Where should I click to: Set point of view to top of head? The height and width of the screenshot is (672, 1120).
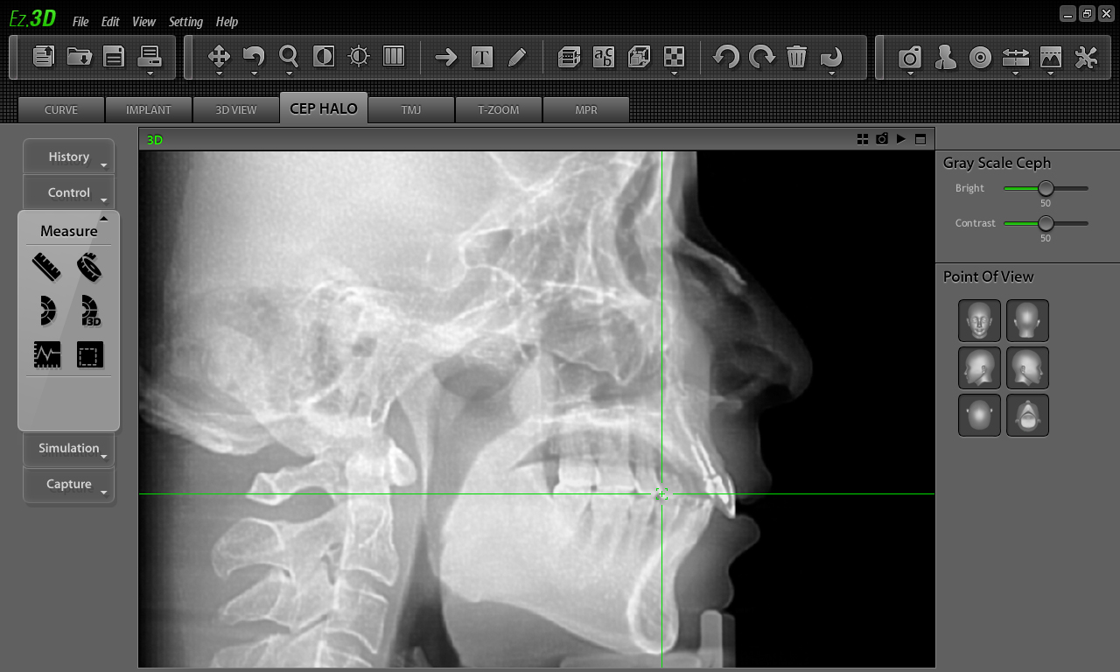979,415
